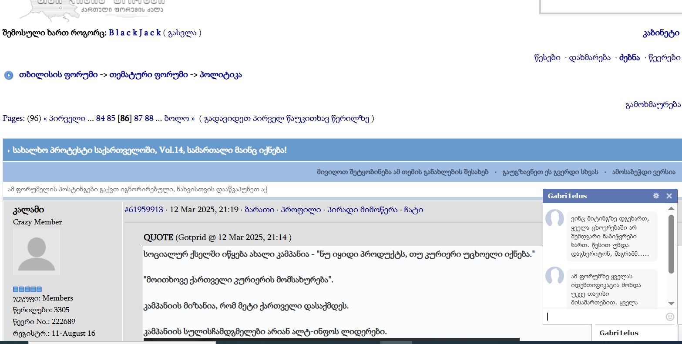Open the Gabri1elus minimized chat tab
Screen dimensions: 682x344
tap(635, 333)
